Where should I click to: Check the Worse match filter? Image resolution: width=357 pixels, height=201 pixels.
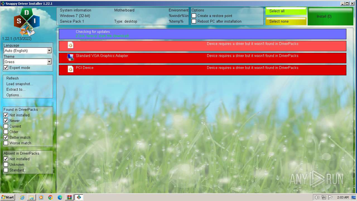[6, 143]
